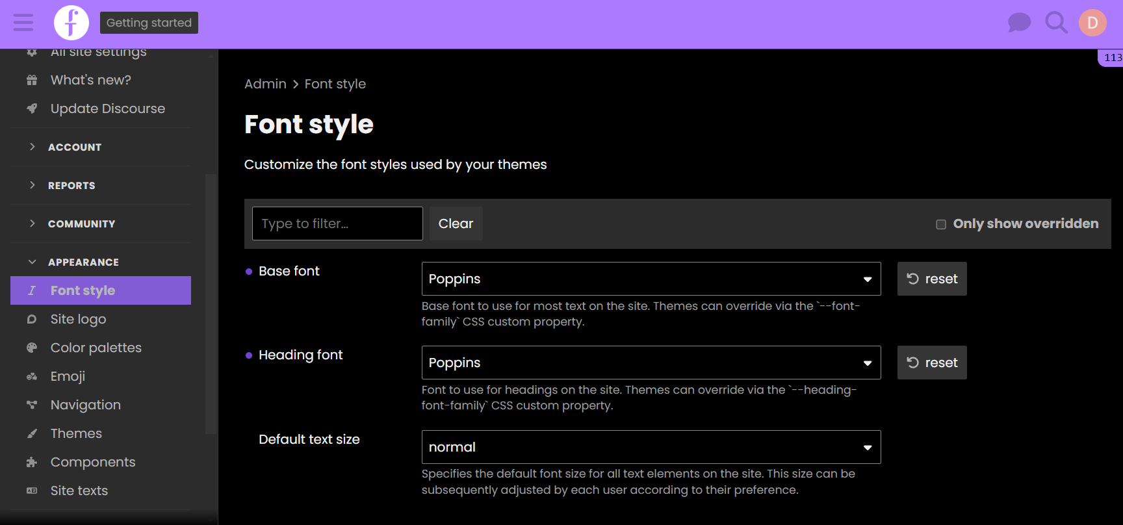Open the chat bubble icon

(x=1019, y=23)
